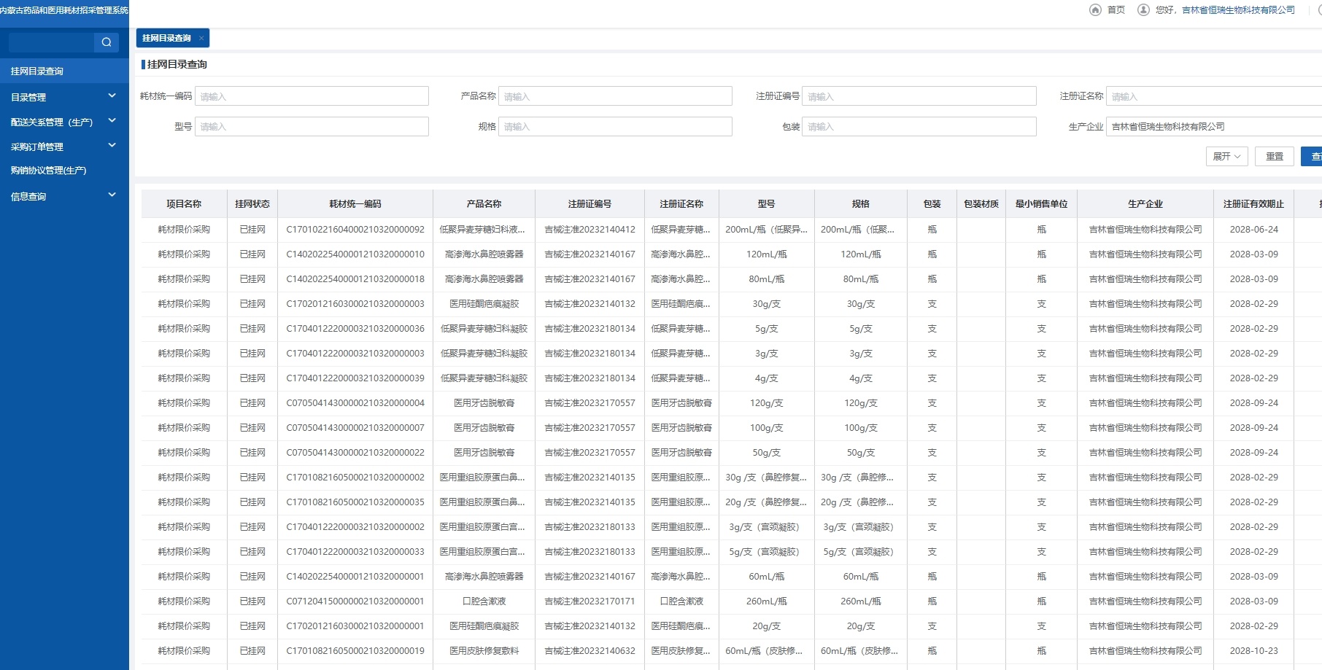Click registration number 吉械注准20232140412
The image size is (1322, 670).
590,229
